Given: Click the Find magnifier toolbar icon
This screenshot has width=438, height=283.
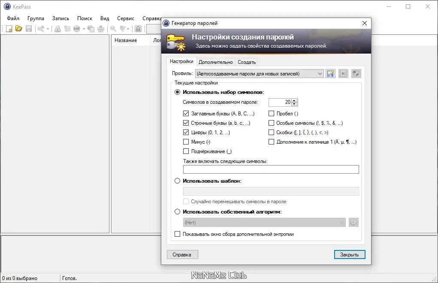Looking at the screenshot, I should (x=113, y=28).
